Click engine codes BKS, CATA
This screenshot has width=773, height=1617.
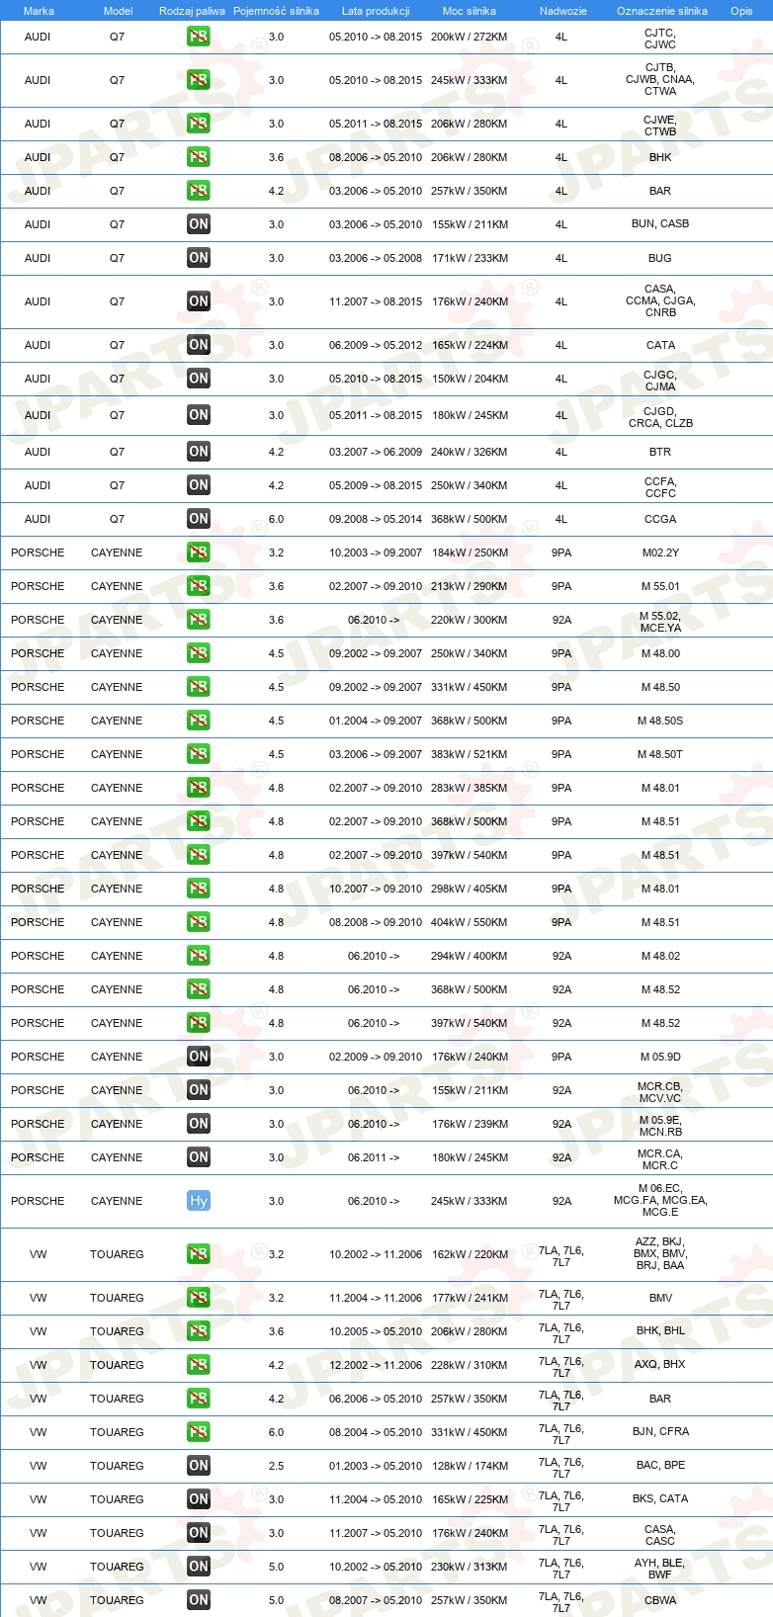[660, 1499]
